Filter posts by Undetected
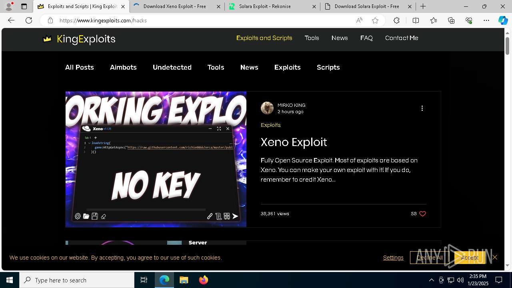512x288 pixels. [x=172, y=67]
